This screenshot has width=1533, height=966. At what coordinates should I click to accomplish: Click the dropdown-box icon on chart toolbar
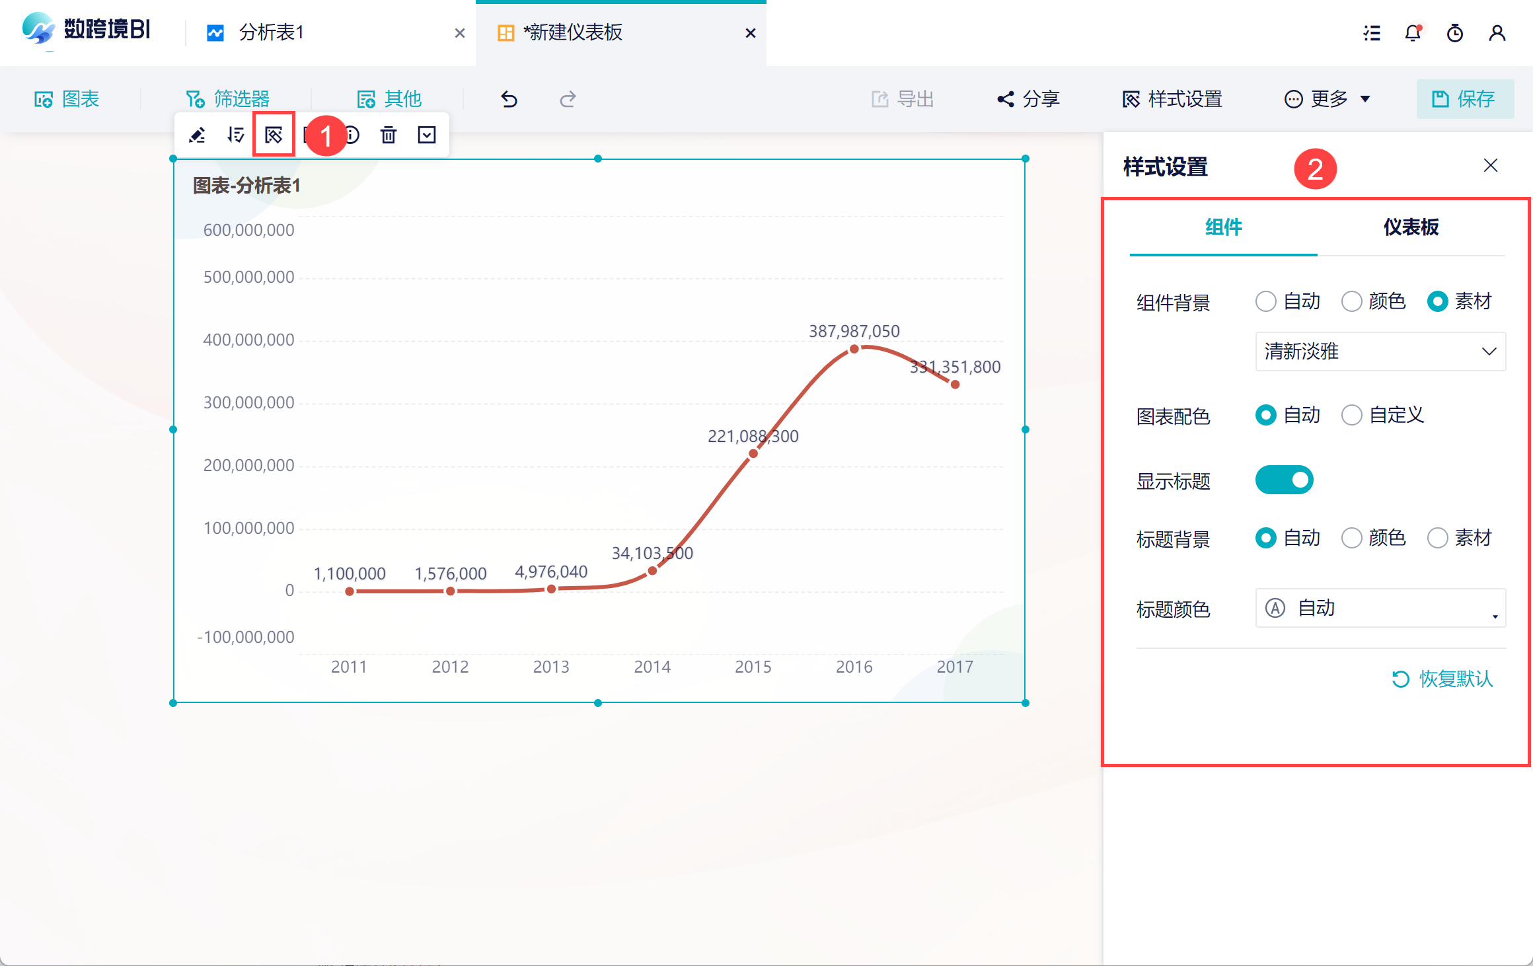(427, 135)
